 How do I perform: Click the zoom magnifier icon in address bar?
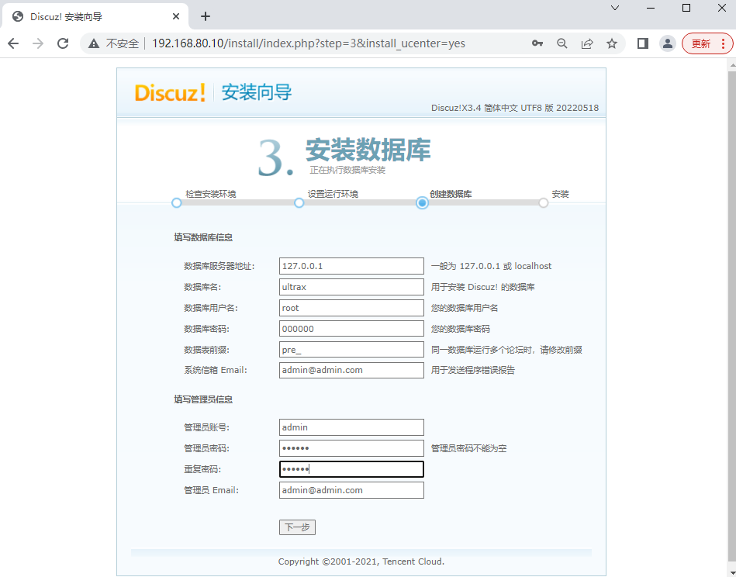click(562, 43)
